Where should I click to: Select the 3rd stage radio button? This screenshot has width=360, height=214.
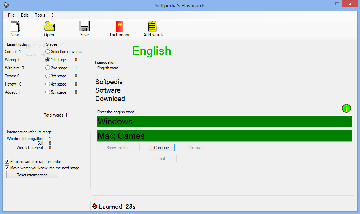[47, 76]
